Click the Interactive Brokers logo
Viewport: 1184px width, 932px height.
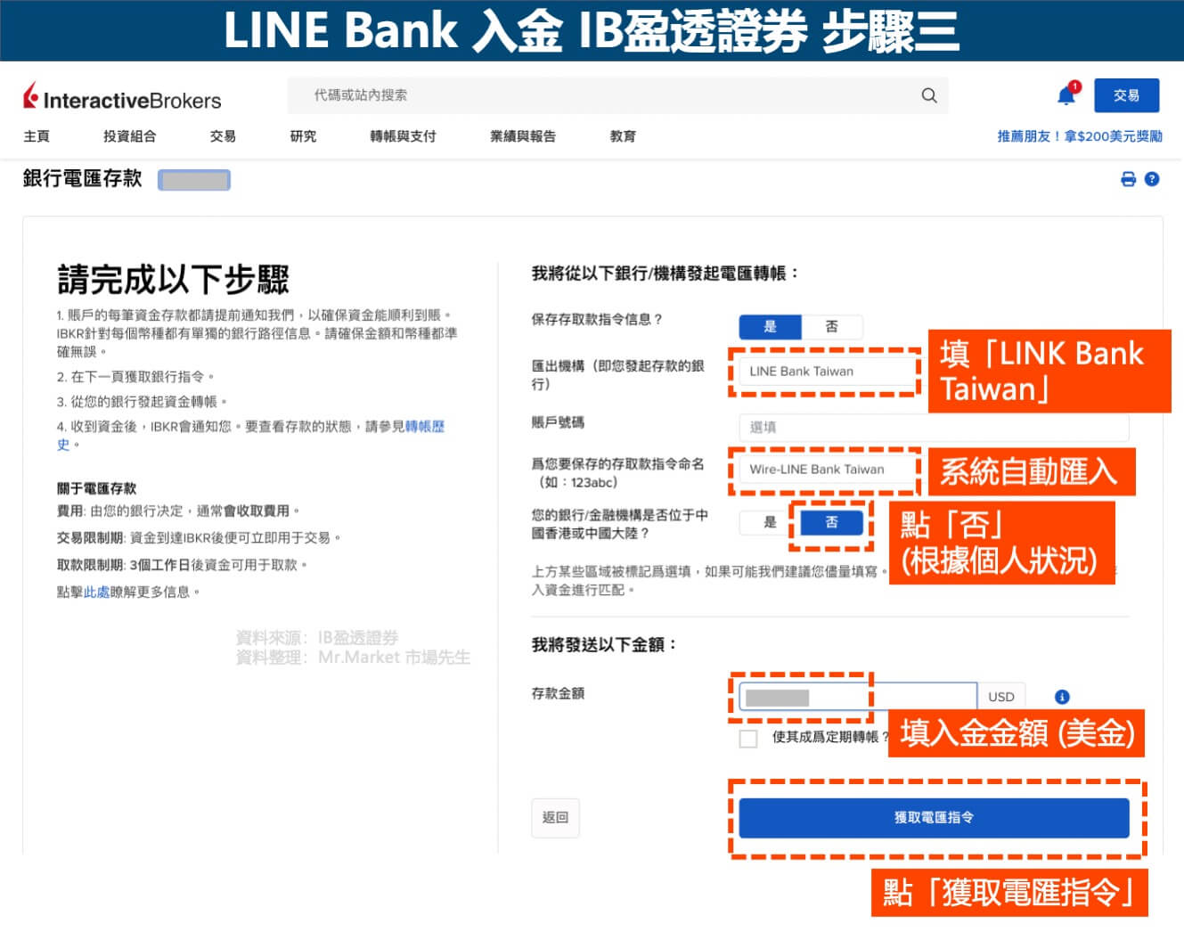coord(122,97)
